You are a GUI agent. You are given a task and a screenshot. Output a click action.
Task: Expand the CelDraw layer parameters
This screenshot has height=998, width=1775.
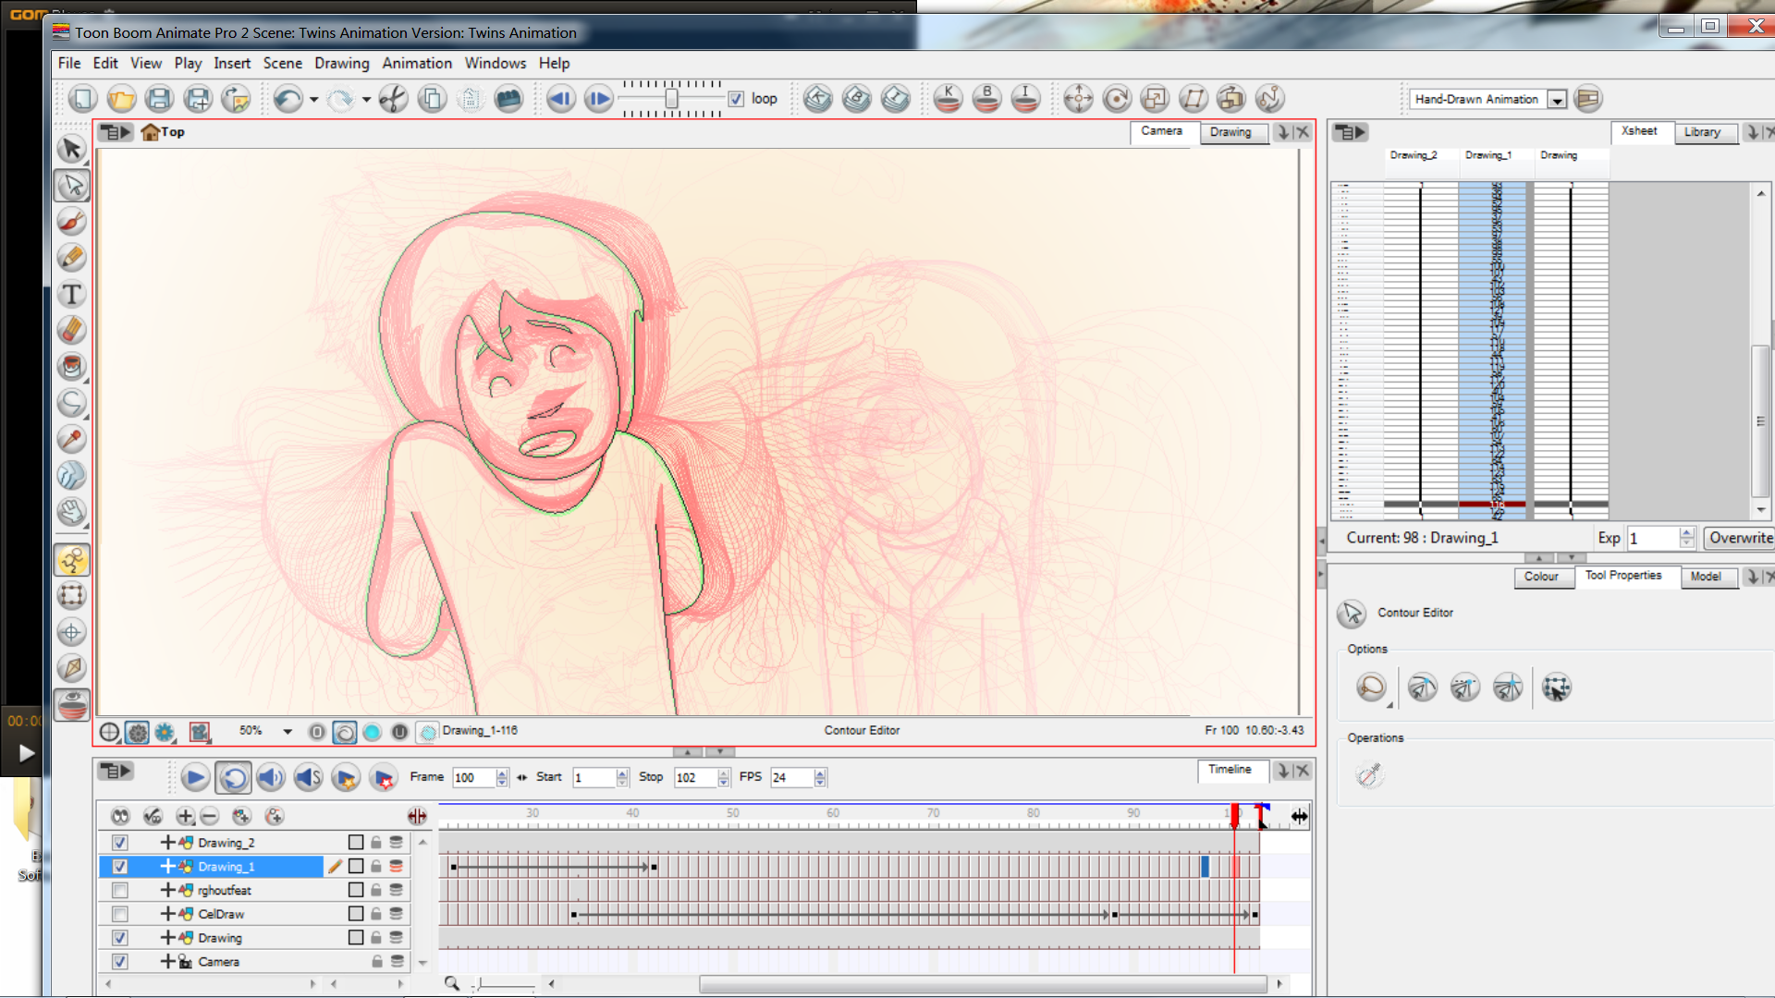(167, 914)
